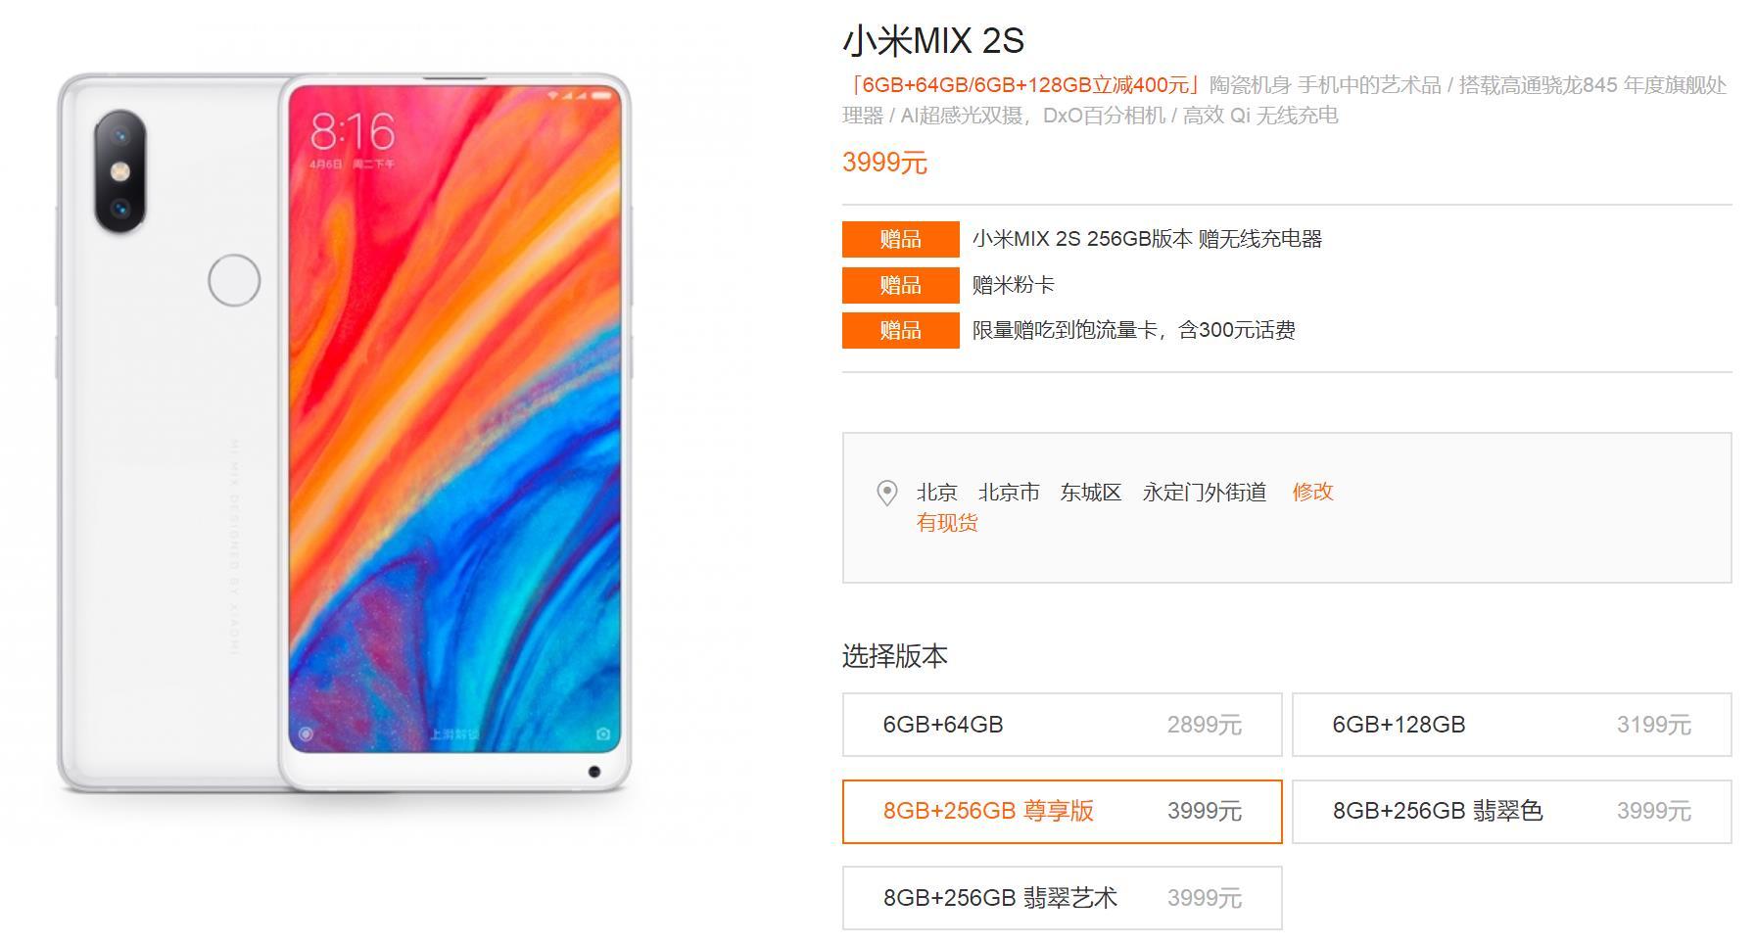The image size is (1756, 945).
Task: Choose the 8GB+256GB 翡翠色 version
Action: 1511,812
